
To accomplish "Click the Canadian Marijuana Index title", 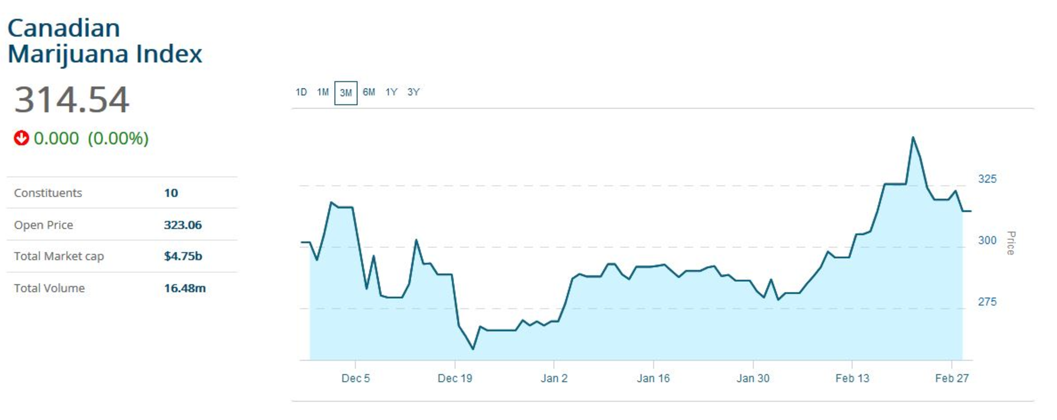I will click(105, 41).
